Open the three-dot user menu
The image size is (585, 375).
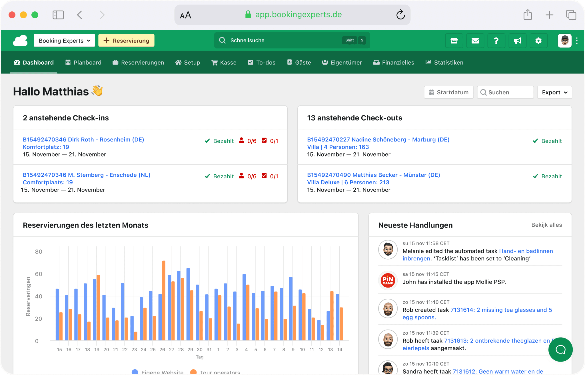(x=577, y=41)
